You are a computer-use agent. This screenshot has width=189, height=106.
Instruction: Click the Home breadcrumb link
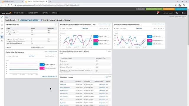coord(6,17)
